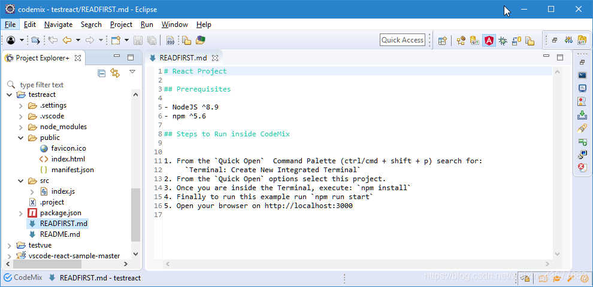Switch to the Git perspective
Screen dimensions: 593x287
(x=474, y=41)
